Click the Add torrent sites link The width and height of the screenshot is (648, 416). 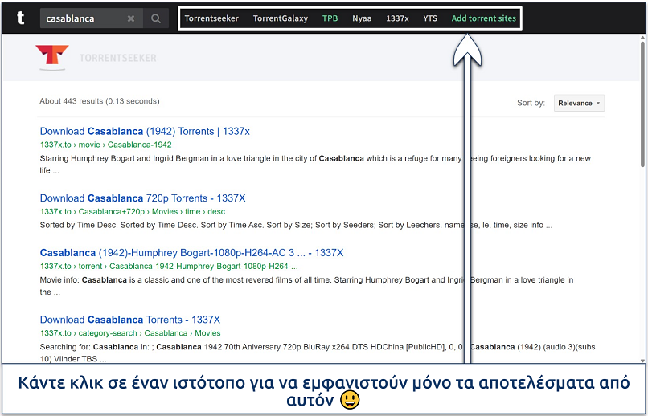(483, 18)
